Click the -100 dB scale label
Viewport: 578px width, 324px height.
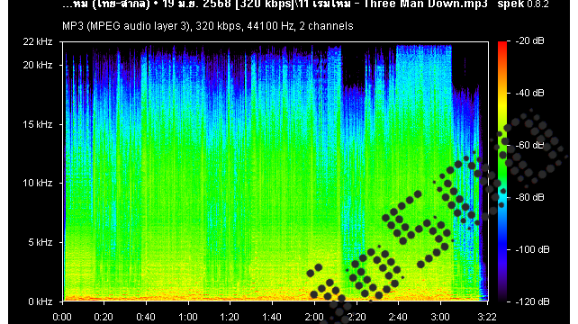click(x=531, y=249)
